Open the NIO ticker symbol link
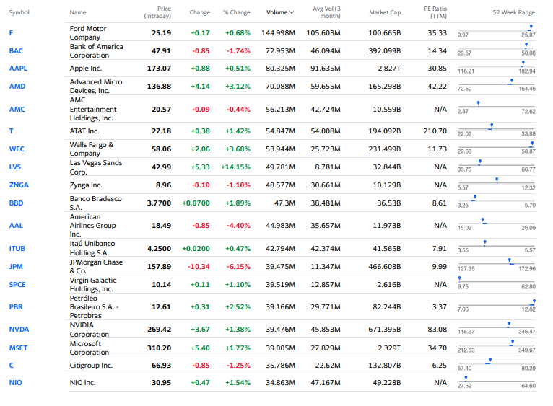 click(x=15, y=382)
